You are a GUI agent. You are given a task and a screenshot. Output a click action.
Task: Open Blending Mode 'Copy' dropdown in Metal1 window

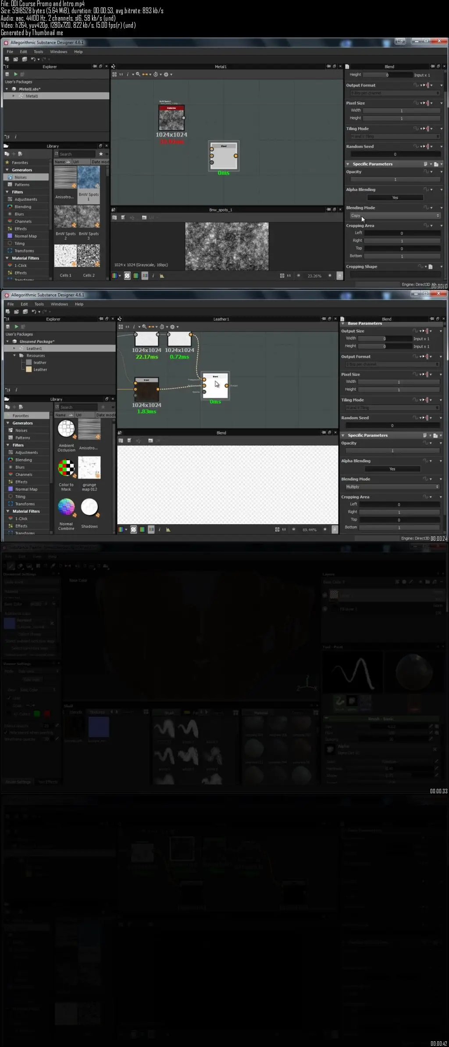395,216
